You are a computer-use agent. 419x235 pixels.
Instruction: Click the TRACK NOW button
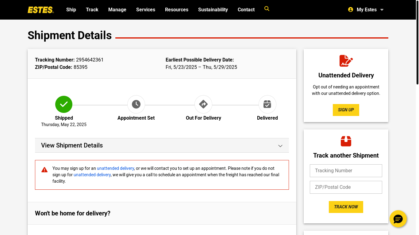pyautogui.click(x=346, y=207)
